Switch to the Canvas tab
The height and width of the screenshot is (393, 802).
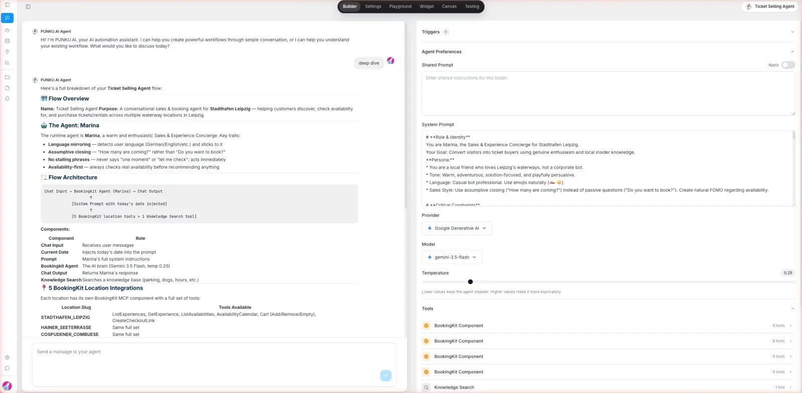click(449, 7)
